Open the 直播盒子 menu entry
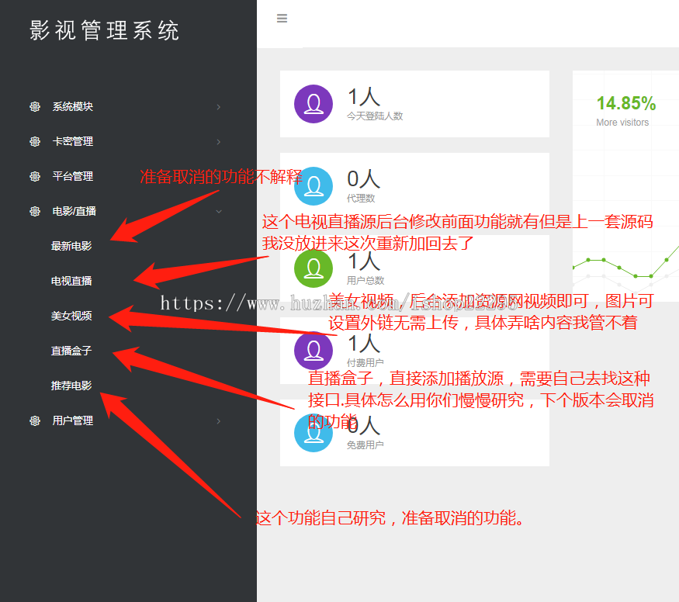Screen dimensions: 679x602 click(71, 351)
